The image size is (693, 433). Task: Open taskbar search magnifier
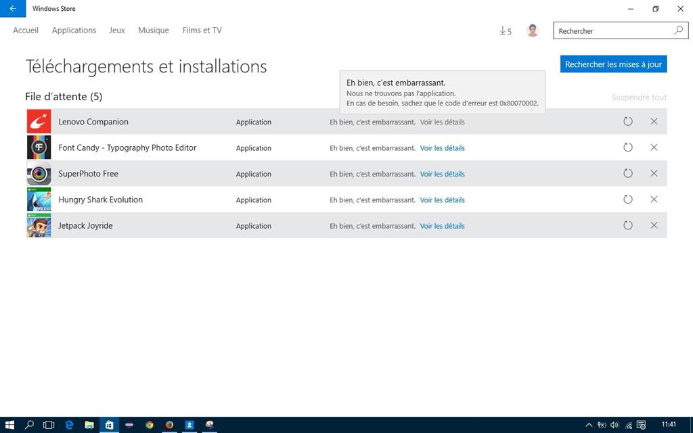click(x=29, y=425)
